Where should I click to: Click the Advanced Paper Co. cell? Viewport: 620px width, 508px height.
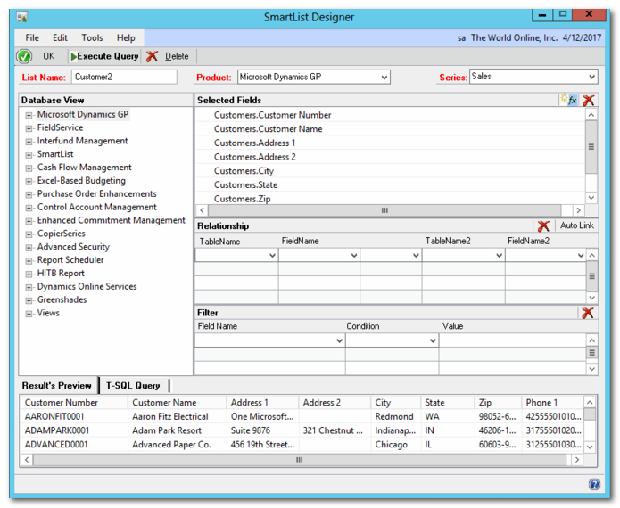point(171,445)
